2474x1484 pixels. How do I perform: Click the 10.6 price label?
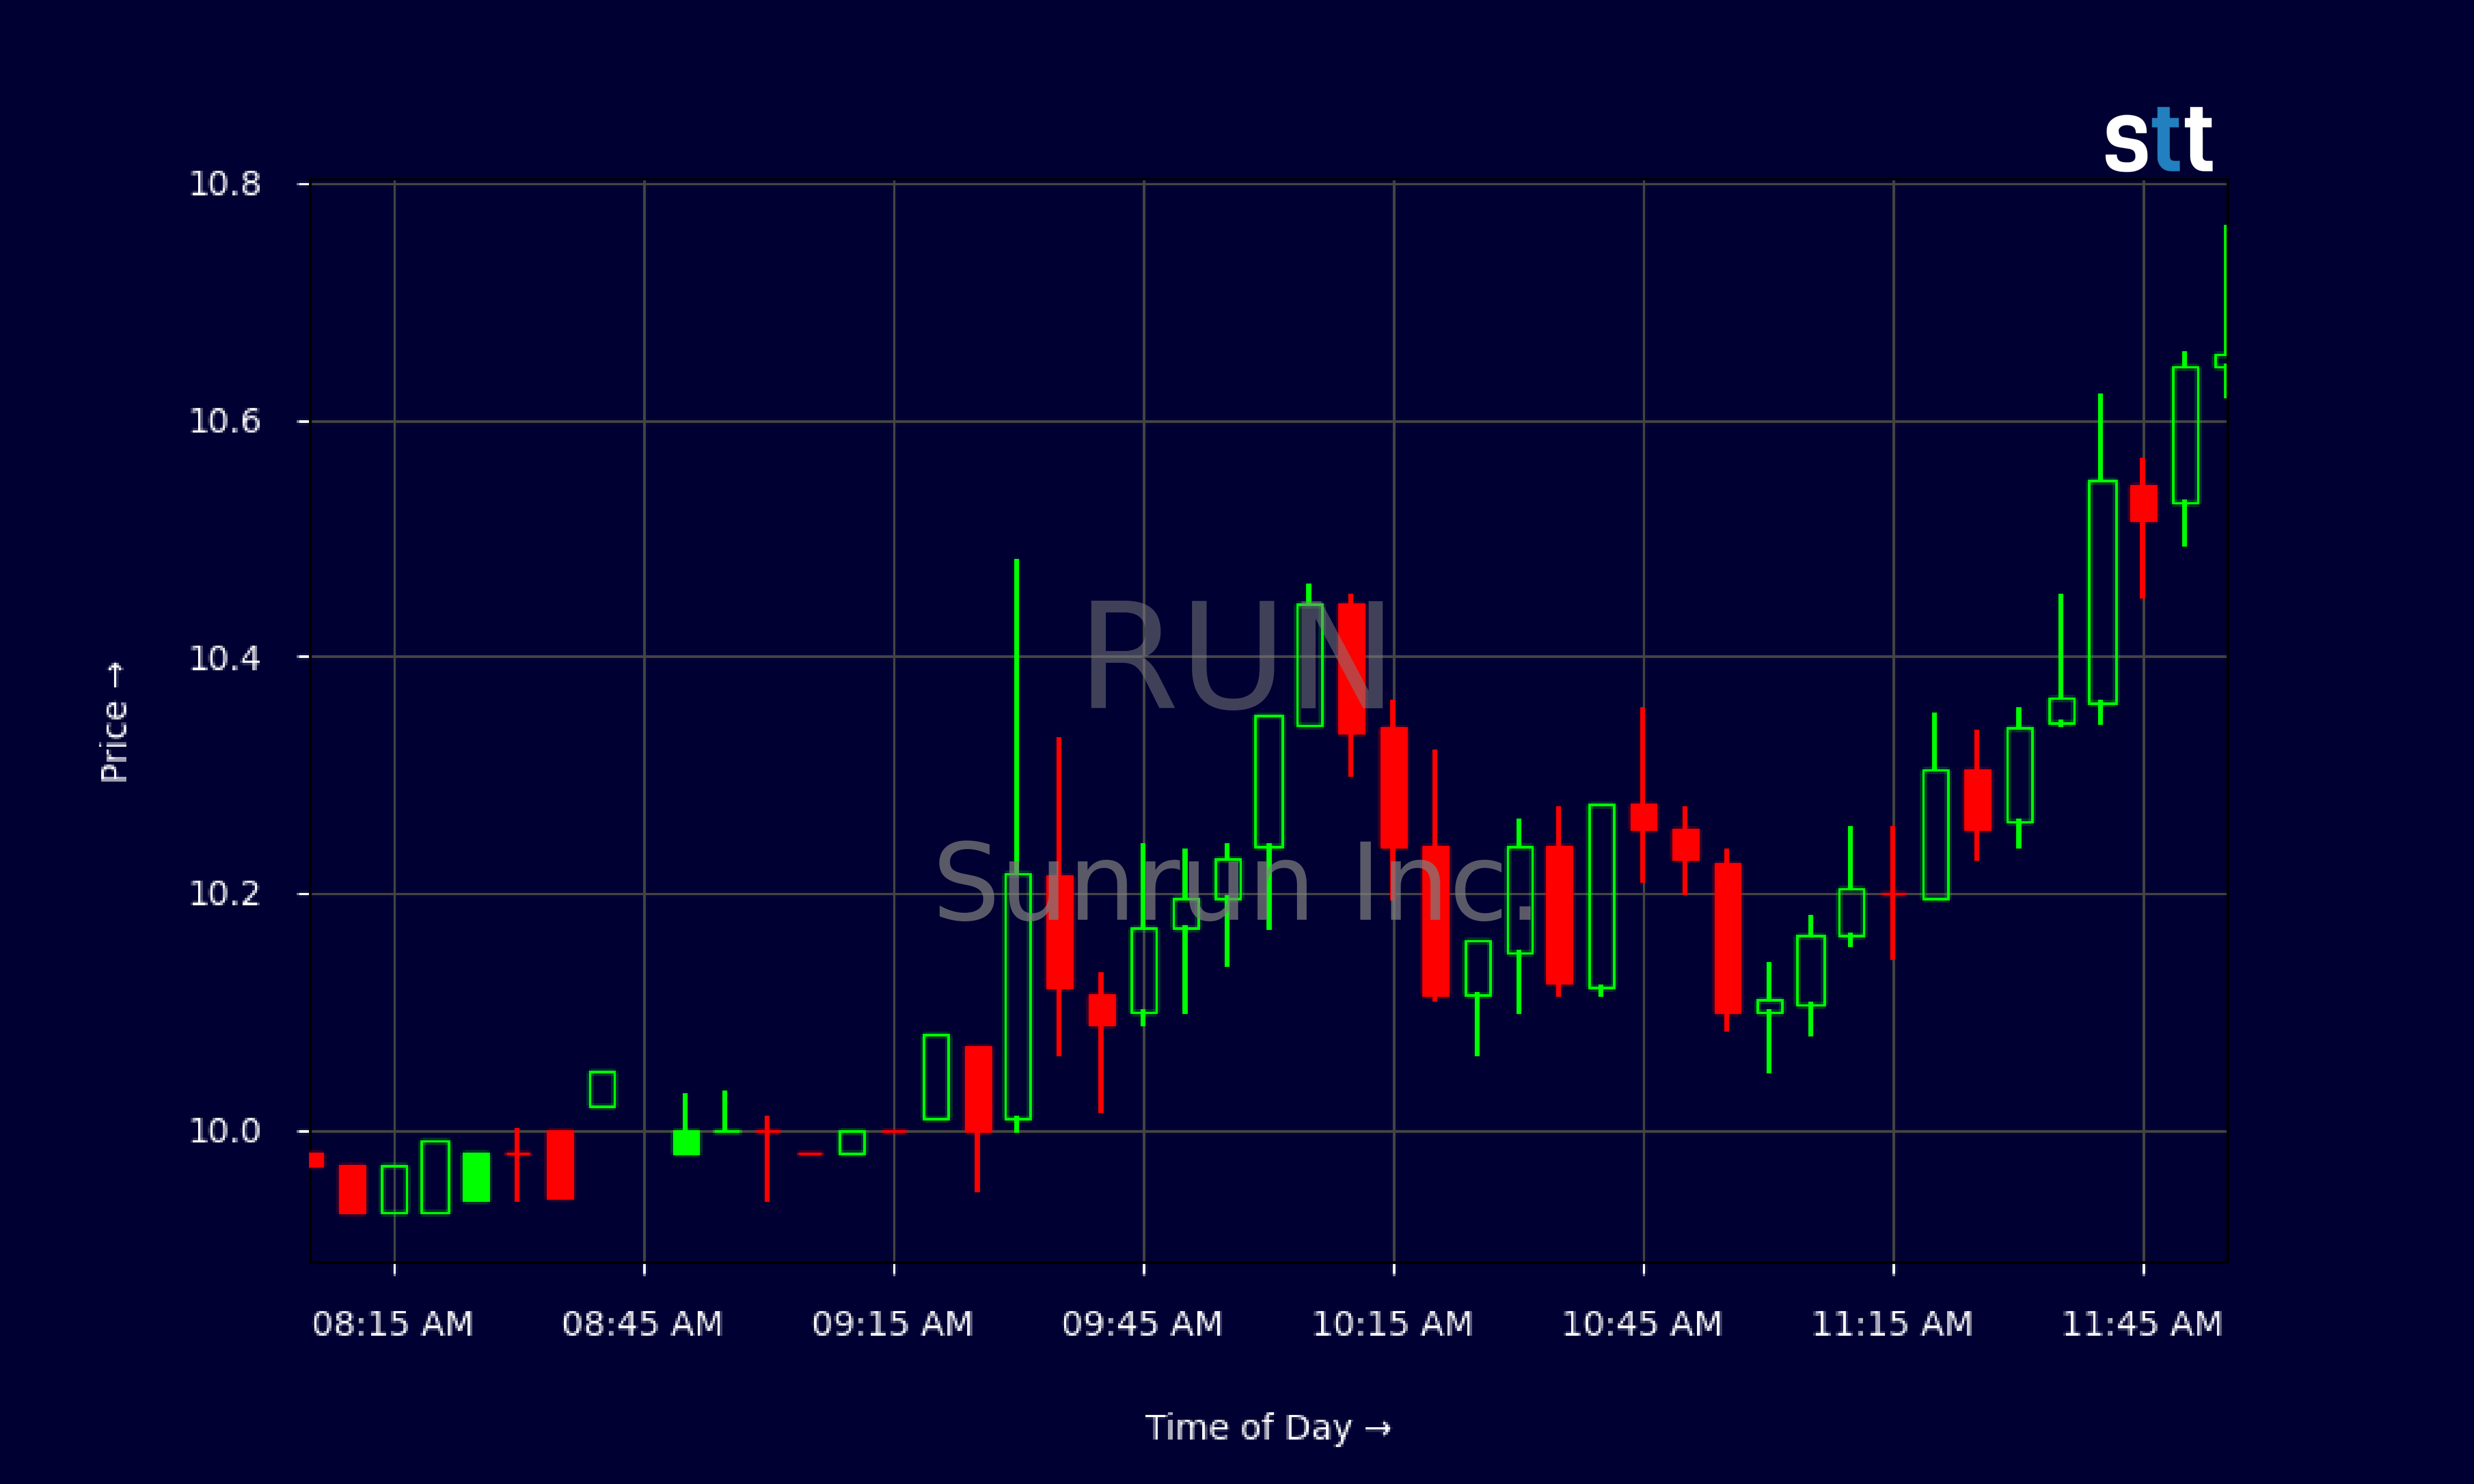225,421
